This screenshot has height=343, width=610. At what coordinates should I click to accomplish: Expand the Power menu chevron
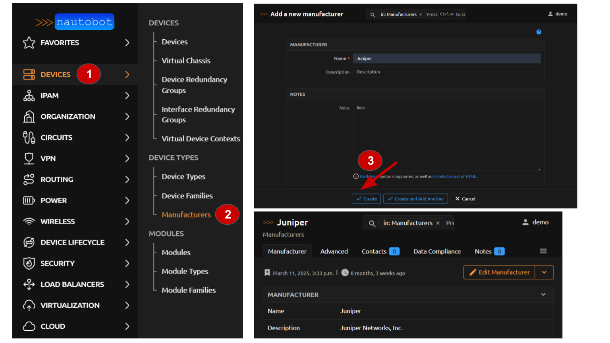pyautogui.click(x=127, y=200)
